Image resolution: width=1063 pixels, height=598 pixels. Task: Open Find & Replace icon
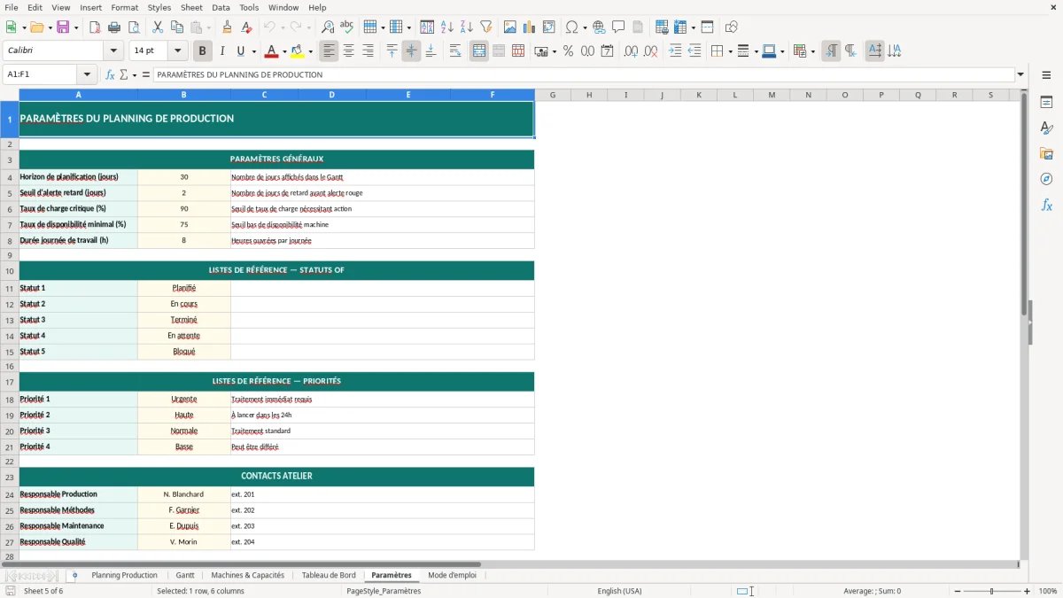coord(328,27)
